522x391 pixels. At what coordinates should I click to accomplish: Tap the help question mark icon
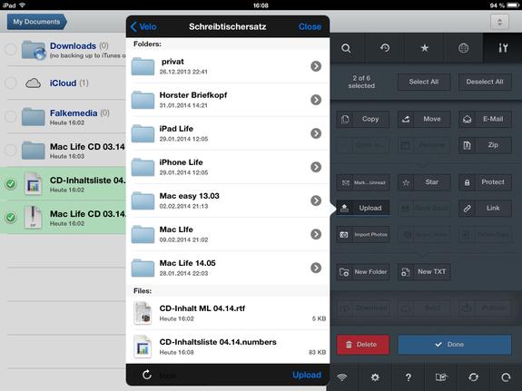tap(408, 377)
